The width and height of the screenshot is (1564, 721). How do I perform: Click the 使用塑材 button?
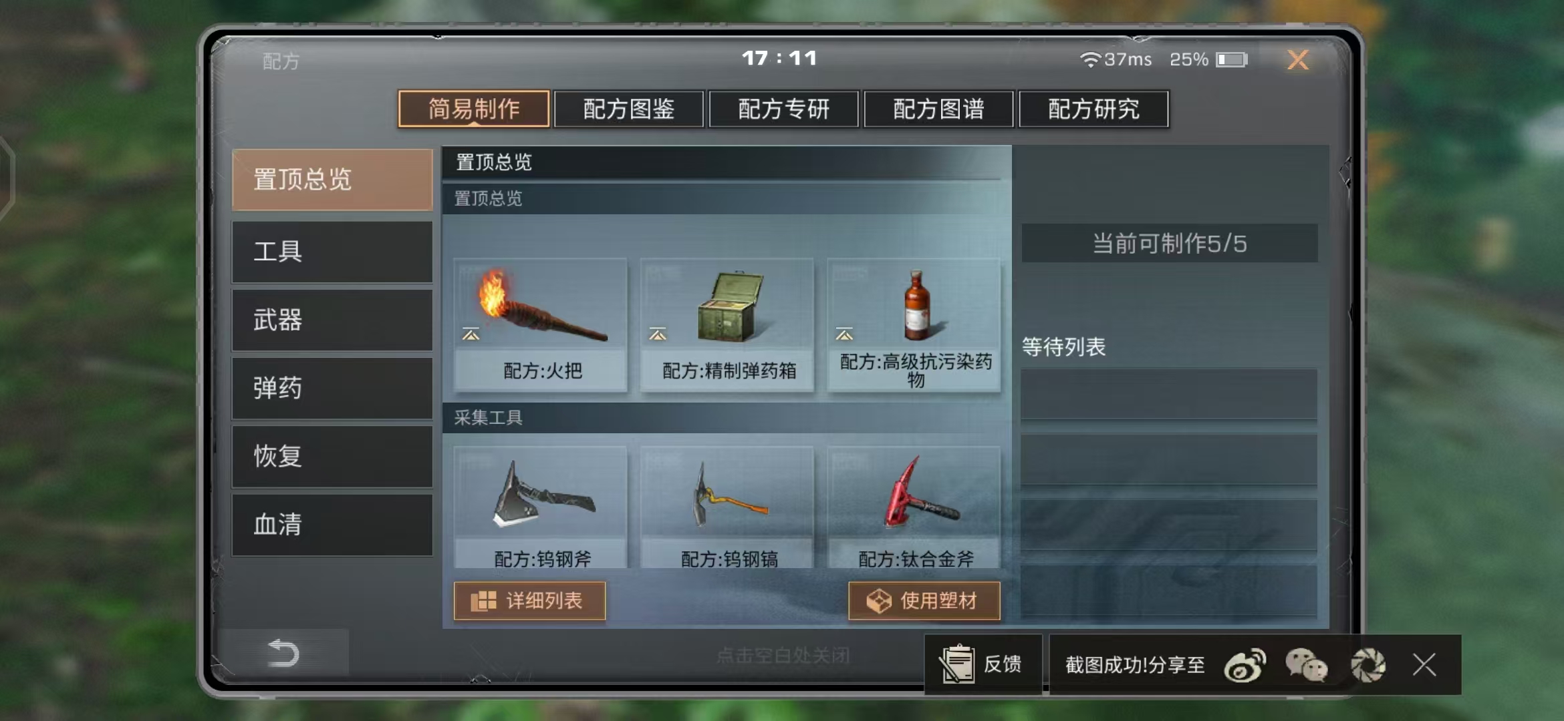(x=924, y=601)
